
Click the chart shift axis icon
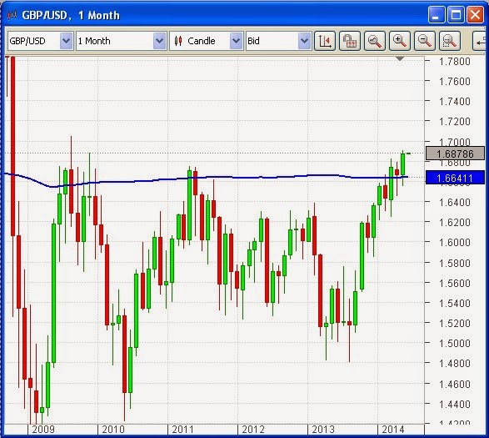(x=325, y=41)
